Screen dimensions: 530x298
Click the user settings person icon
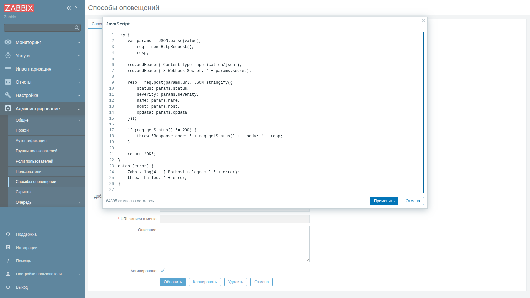click(8, 274)
